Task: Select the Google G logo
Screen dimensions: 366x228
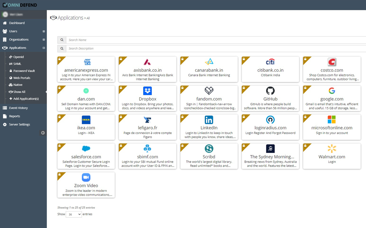Action: (x=332, y=91)
